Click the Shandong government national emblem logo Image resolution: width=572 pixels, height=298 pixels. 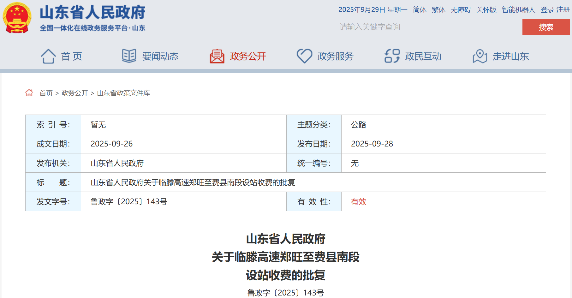point(17,18)
